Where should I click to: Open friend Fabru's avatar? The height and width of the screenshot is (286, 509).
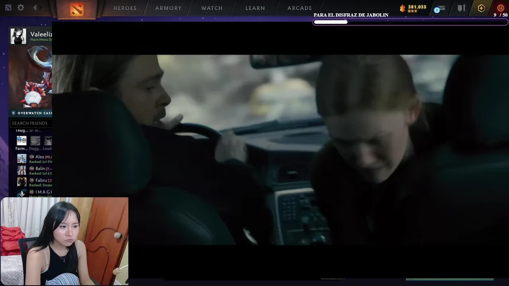tap(21, 182)
